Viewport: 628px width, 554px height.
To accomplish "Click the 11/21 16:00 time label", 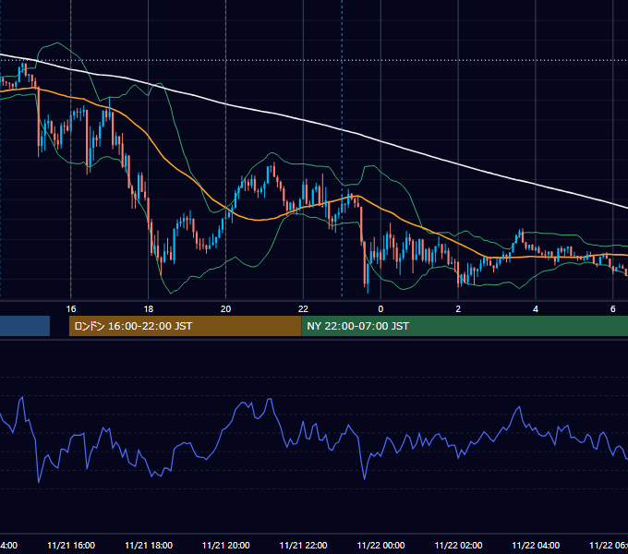I will (71, 545).
